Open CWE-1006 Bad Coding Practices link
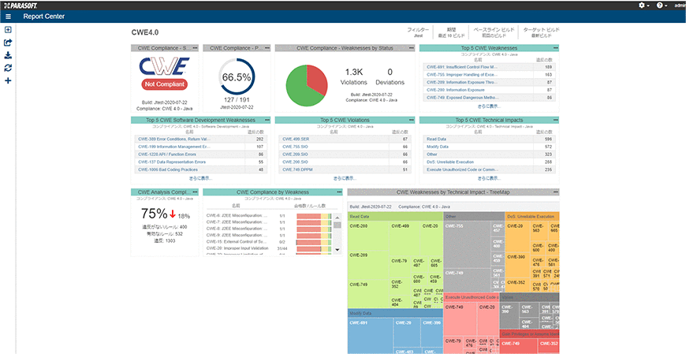The width and height of the screenshot is (686, 354). tap(168, 170)
